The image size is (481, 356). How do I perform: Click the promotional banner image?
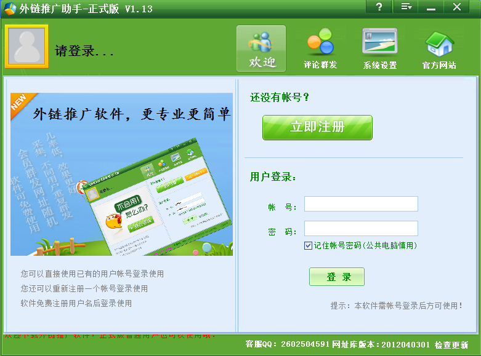click(121, 174)
